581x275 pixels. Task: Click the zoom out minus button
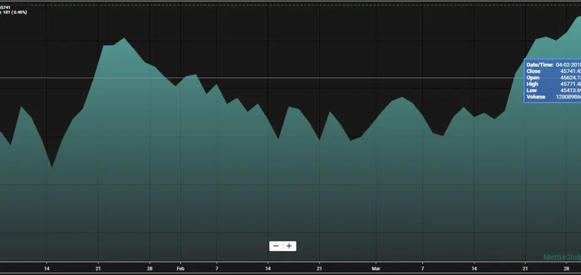click(x=276, y=246)
